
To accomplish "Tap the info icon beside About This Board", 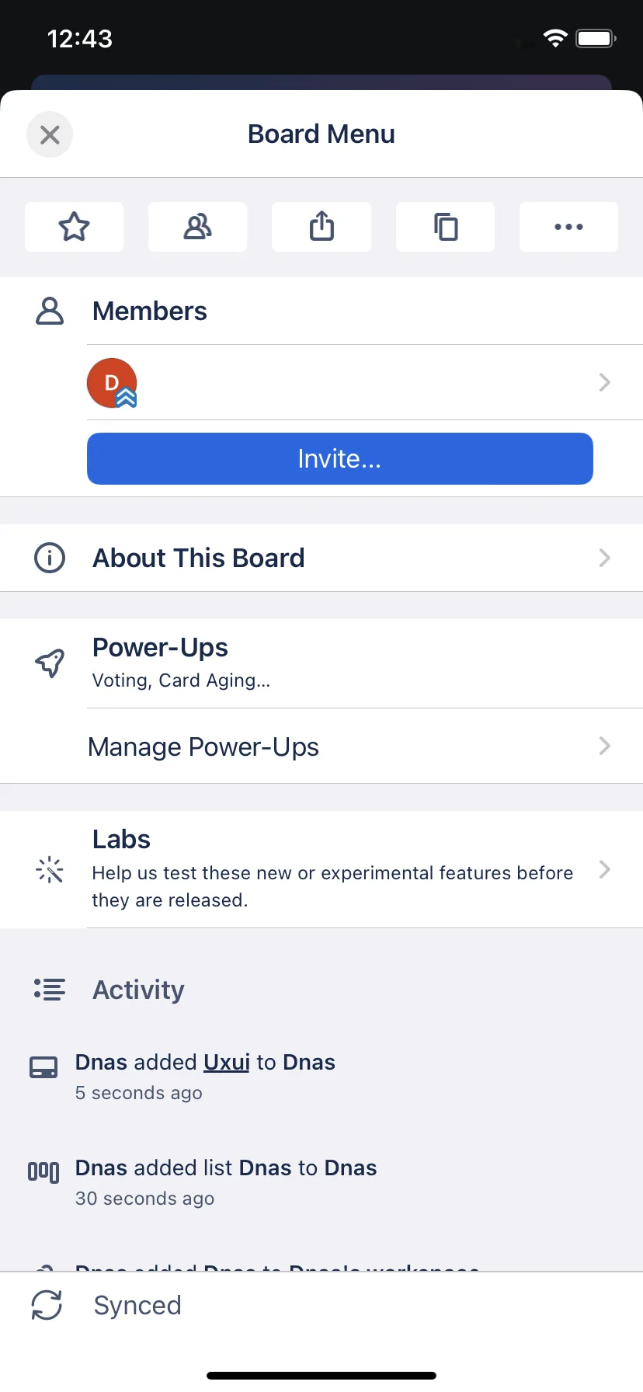I will (50, 558).
